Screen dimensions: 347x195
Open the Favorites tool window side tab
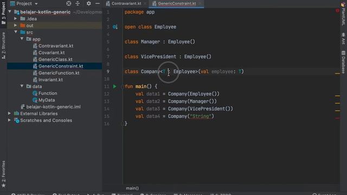pos(3,174)
